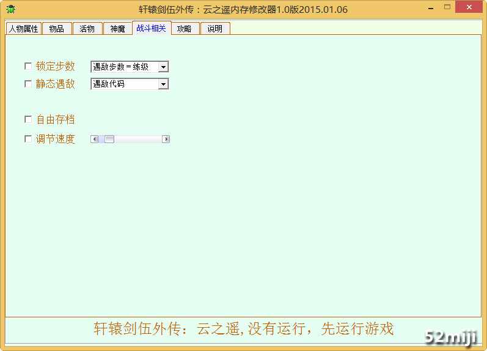Show the 说明 tab

[x=215, y=29]
